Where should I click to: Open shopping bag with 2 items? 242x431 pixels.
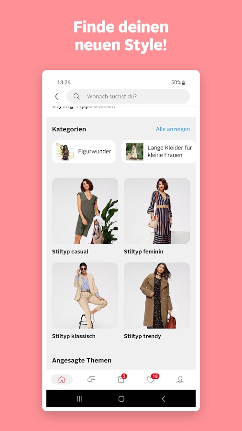point(121,379)
